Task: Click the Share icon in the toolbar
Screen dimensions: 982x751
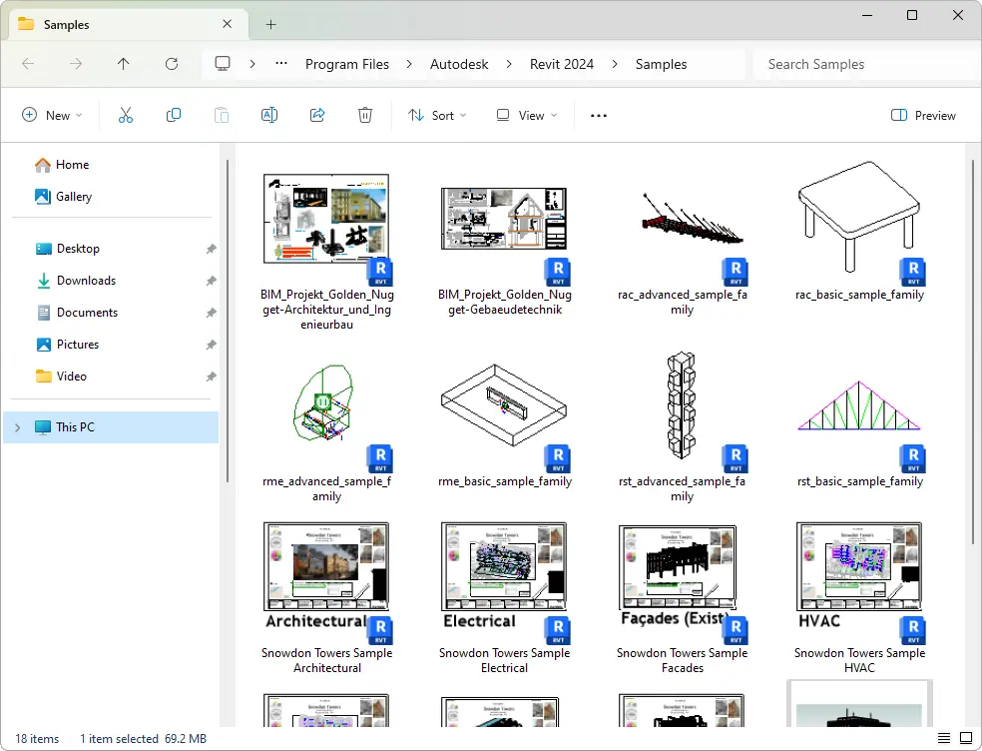Action: point(317,115)
